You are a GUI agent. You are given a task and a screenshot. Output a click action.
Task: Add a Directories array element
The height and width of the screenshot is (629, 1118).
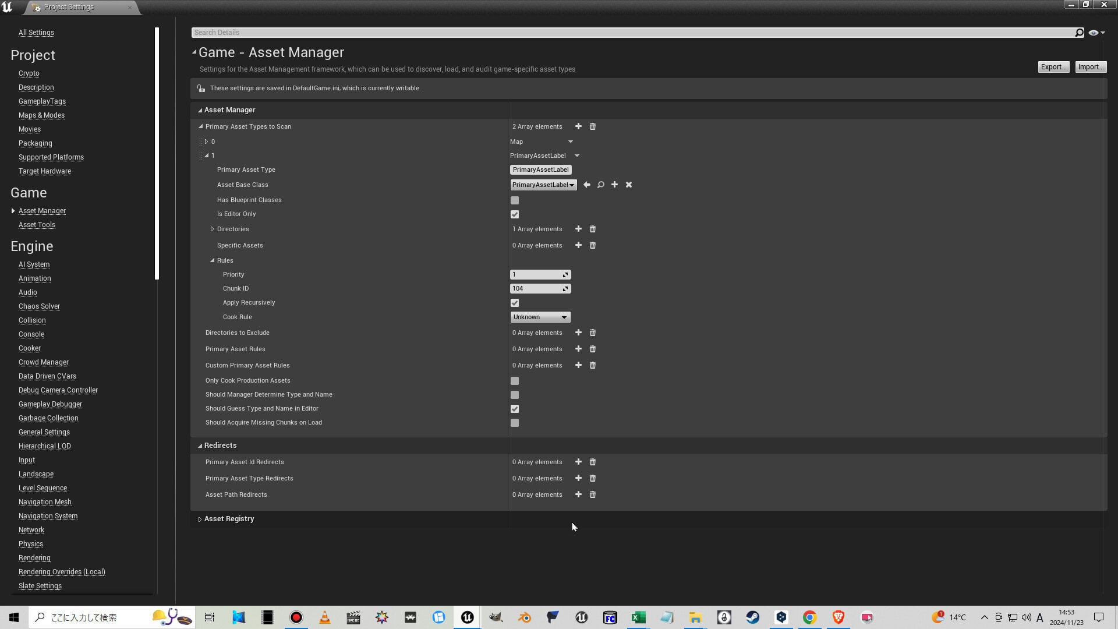(x=578, y=229)
